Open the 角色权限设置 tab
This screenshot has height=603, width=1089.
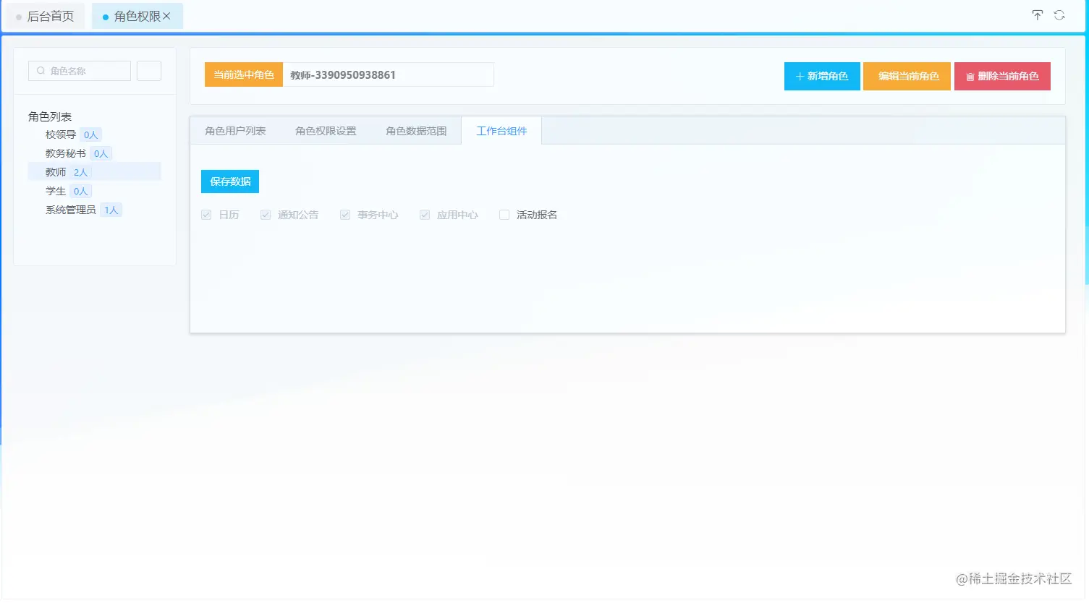[x=326, y=131]
